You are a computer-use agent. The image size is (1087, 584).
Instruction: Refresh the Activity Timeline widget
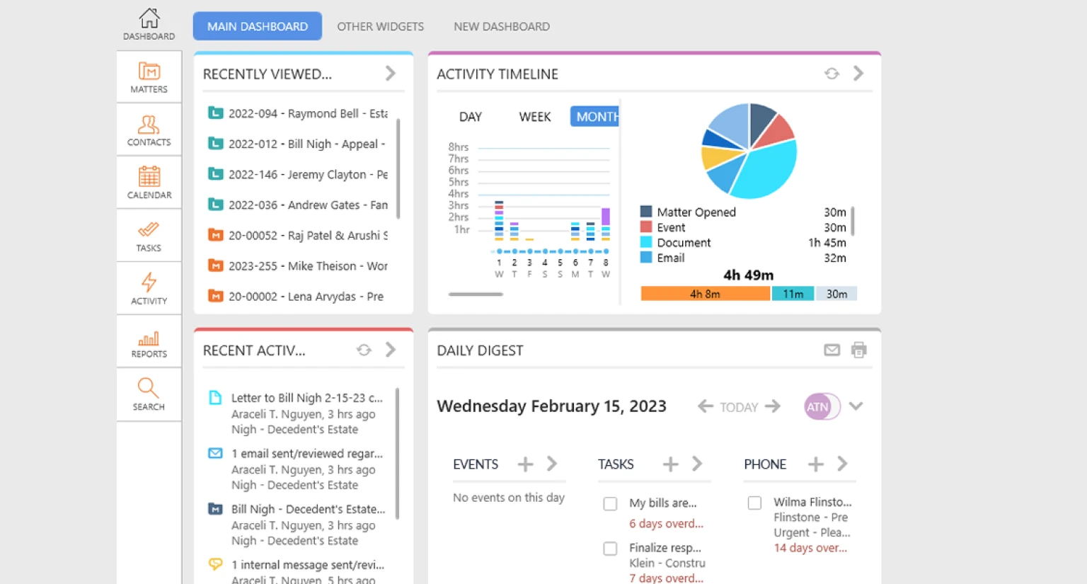tap(832, 74)
